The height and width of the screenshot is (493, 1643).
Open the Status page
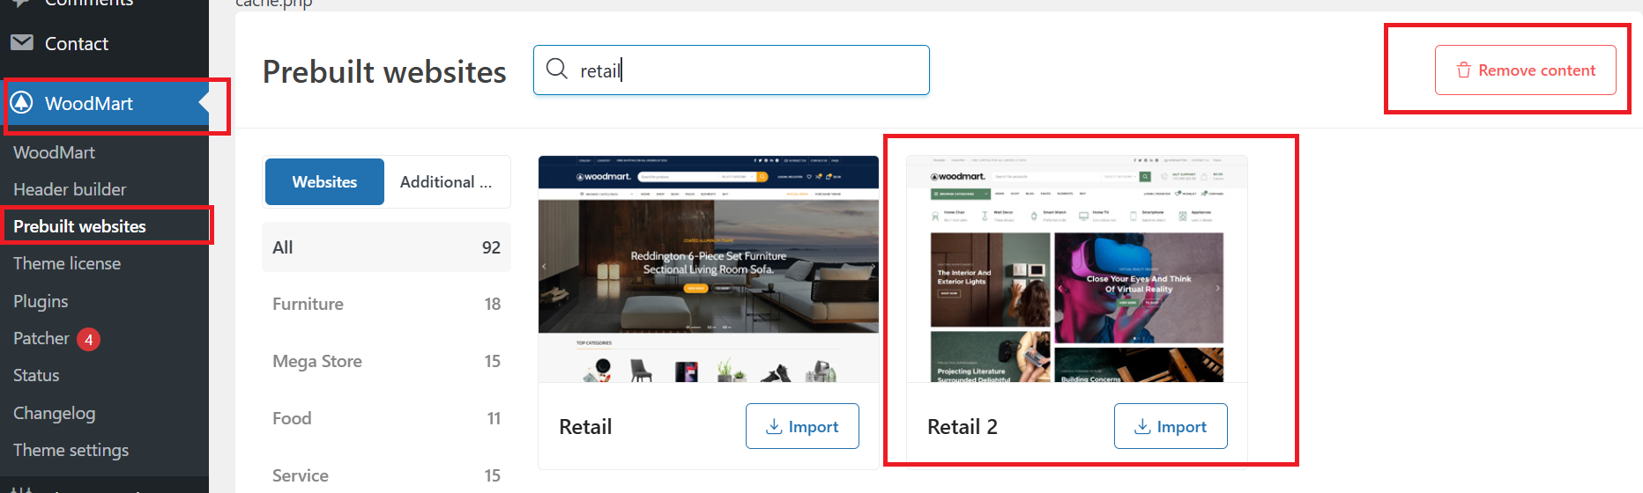(36, 375)
